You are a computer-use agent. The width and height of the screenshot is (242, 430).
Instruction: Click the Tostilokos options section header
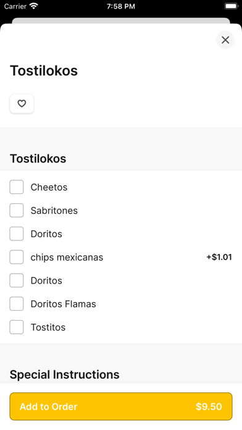[x=38, y=159]
